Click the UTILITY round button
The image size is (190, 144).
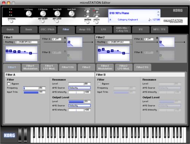(97, 22)
